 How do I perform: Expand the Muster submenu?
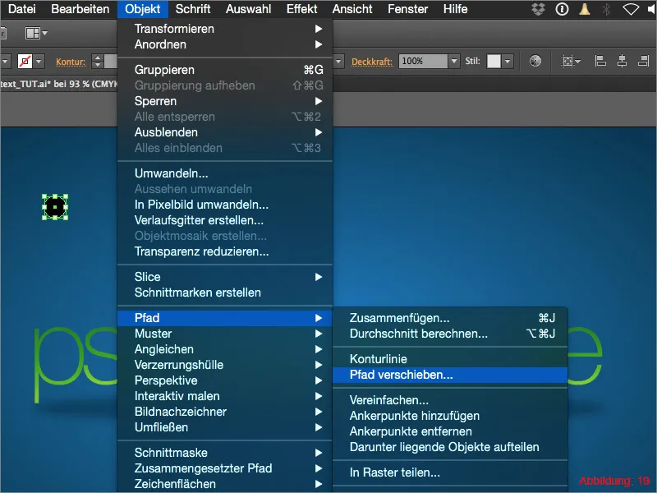point(225,334)
